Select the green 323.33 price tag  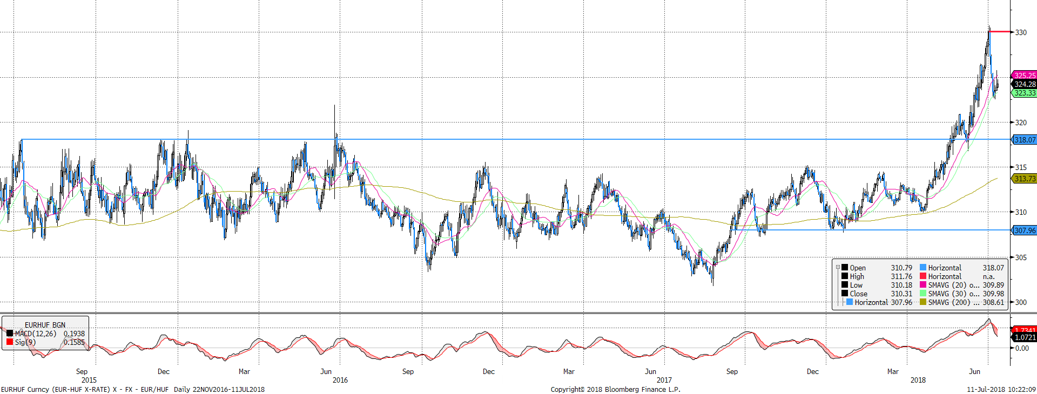coord(1024,93)
